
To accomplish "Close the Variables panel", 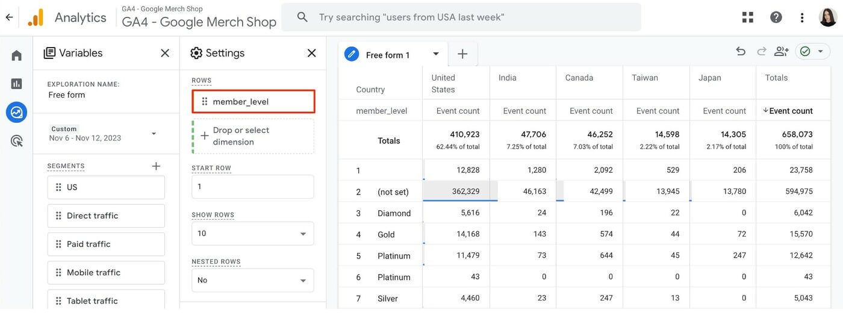I will pos(165,53).
